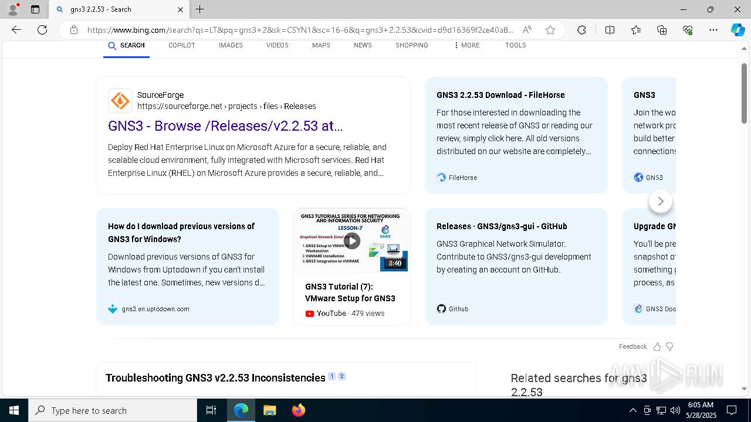Switch to the MAPS tab
Image resolution: width=751 pixels, height=422 pixels.
(x=321, y=45)
